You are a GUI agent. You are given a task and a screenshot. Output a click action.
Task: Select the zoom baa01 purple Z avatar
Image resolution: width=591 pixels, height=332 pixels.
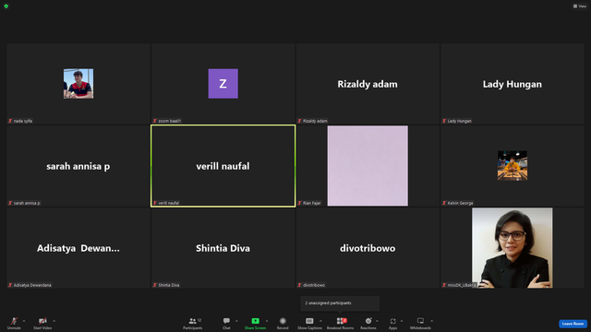pyautogui.click(x=223, y=84)
